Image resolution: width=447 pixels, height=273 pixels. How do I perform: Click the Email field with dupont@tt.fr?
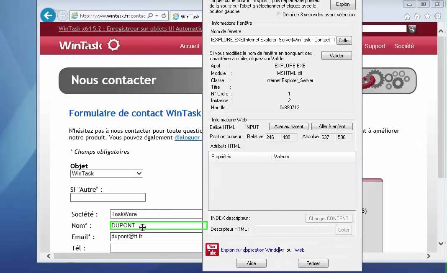pos(156,237)
